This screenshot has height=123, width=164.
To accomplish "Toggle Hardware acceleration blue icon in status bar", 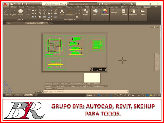I will (x=148, y=95).
